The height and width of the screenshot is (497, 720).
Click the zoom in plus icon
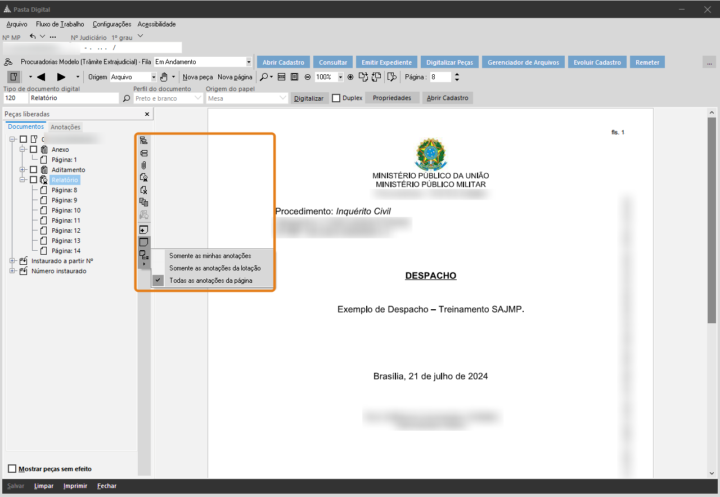coord(350,77)
